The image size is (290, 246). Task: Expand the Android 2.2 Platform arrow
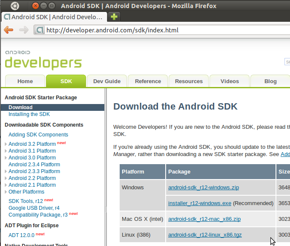coord(6,178)
